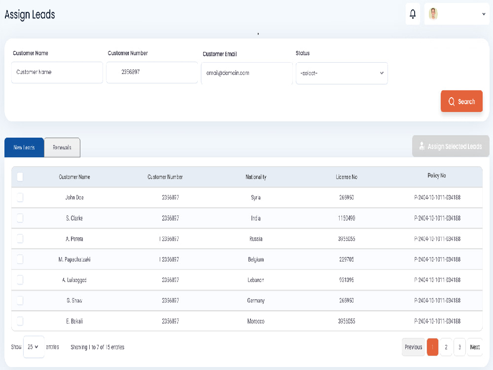Click the John Doe name cell
493x370 pixels.
74,197
